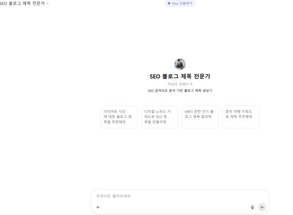
Task: Click the microphone dictation icon
Action: pos(252,207)
